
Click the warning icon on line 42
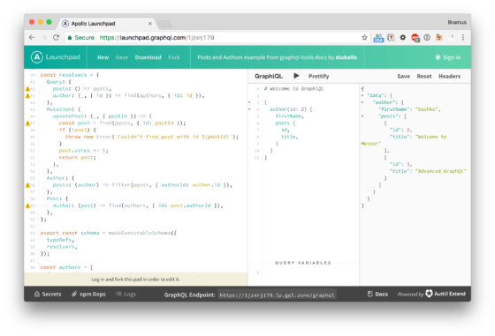point(27,89)
